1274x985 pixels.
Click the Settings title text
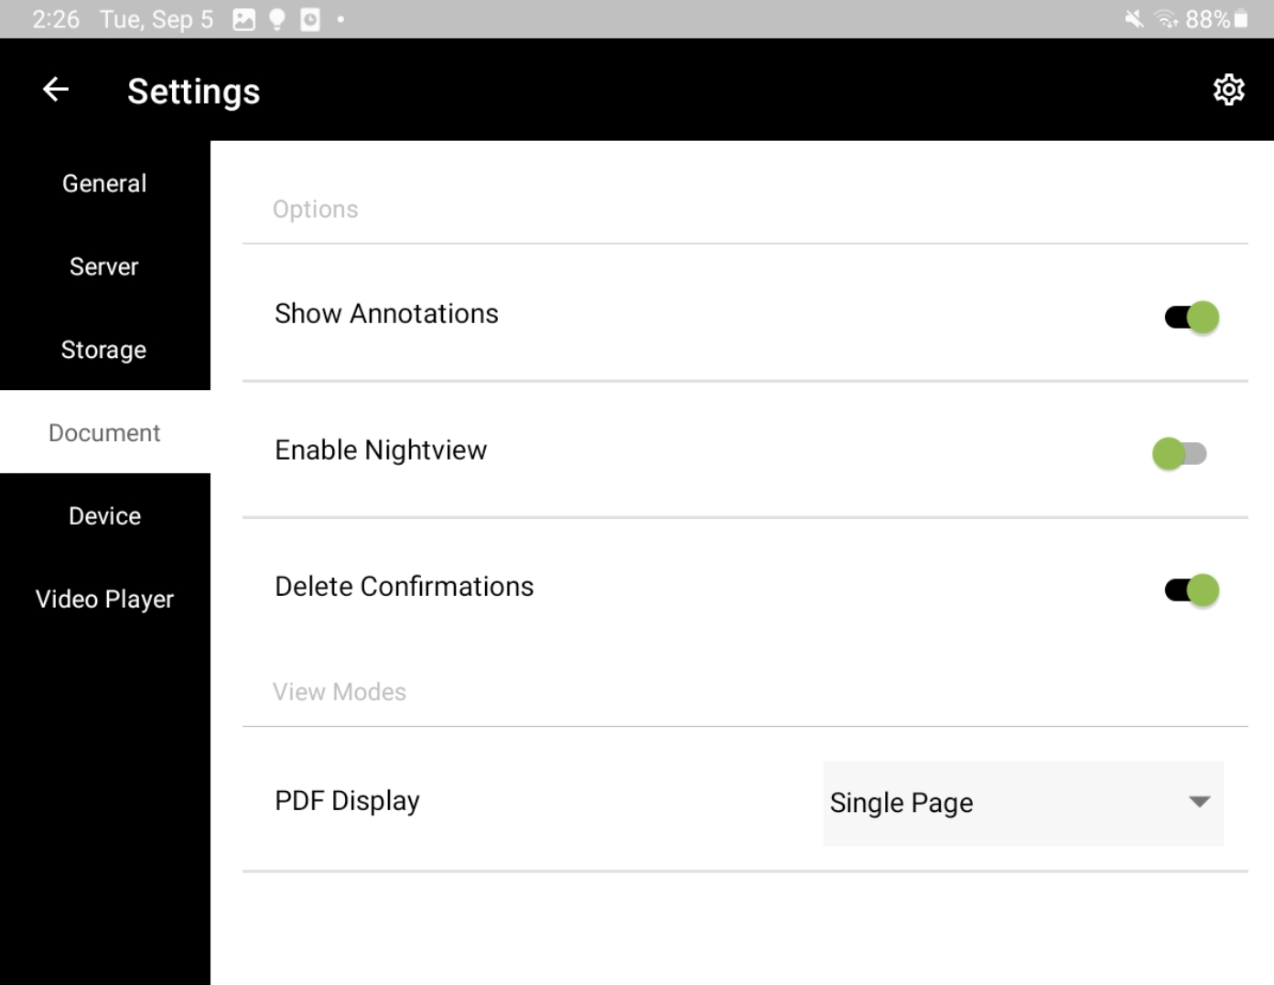point(194,92)
